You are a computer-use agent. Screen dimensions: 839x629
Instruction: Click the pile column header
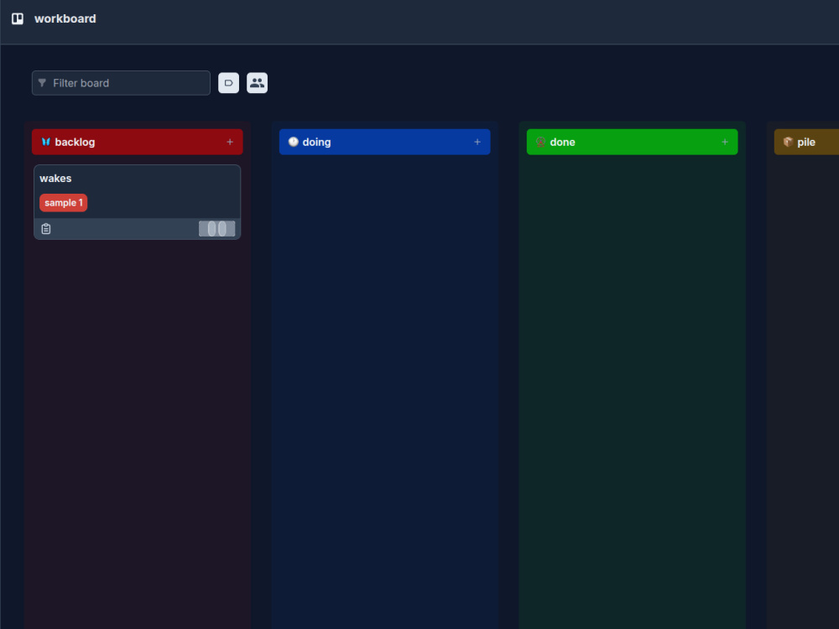pyautogui.click(x=806, y=142)
